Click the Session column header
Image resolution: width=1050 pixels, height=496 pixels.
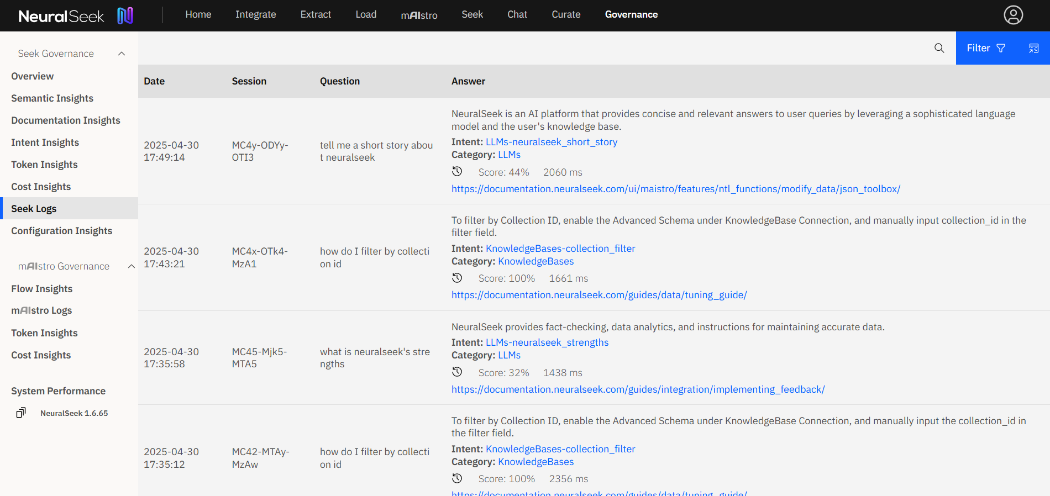click(249, 81)
